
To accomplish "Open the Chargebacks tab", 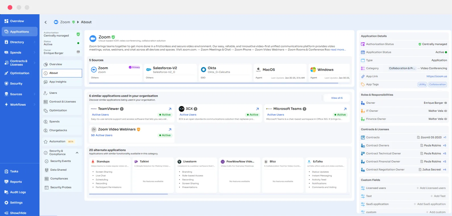I will pyautogui.click(x=62, y=130).
